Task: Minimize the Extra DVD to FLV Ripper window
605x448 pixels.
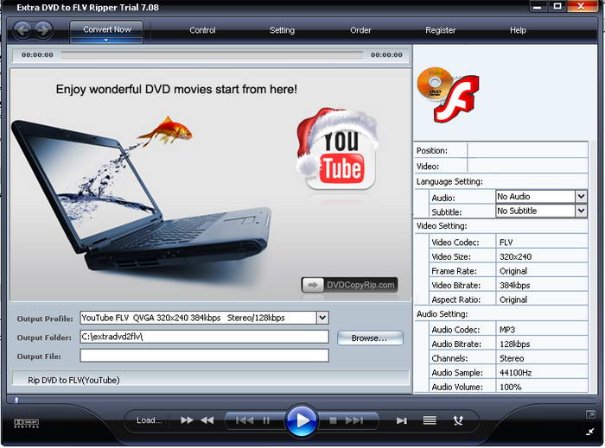Action: (537, 7)
